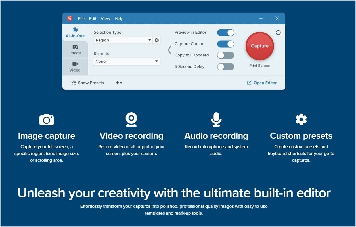The image size is (356, 227).
Task: Open the Edit menu
Action: (93, 18)
